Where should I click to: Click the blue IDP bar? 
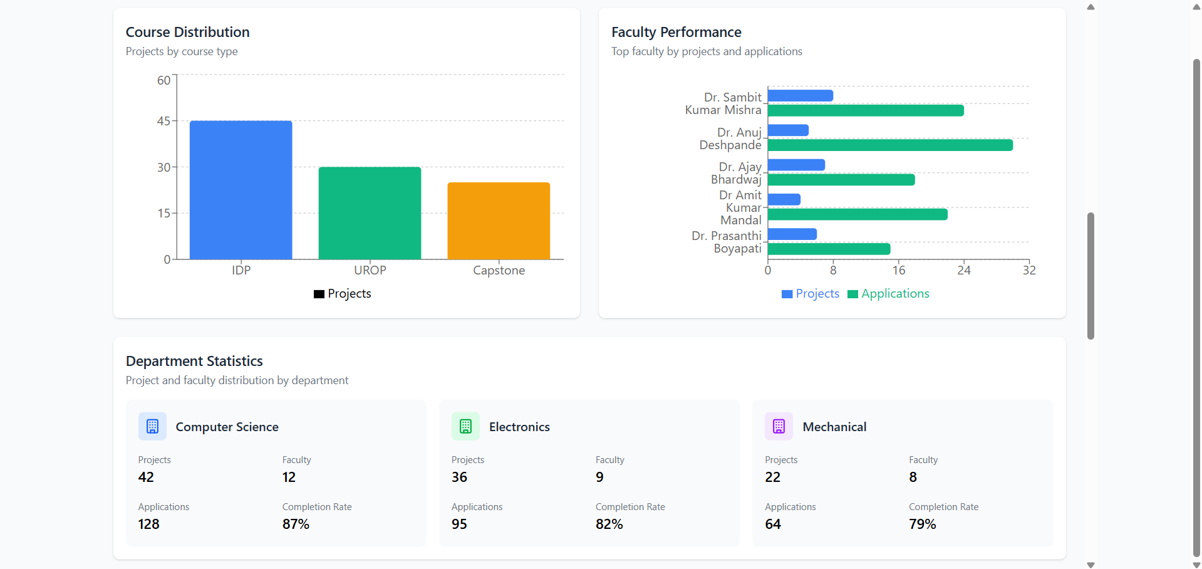click(x=241, y=190)
